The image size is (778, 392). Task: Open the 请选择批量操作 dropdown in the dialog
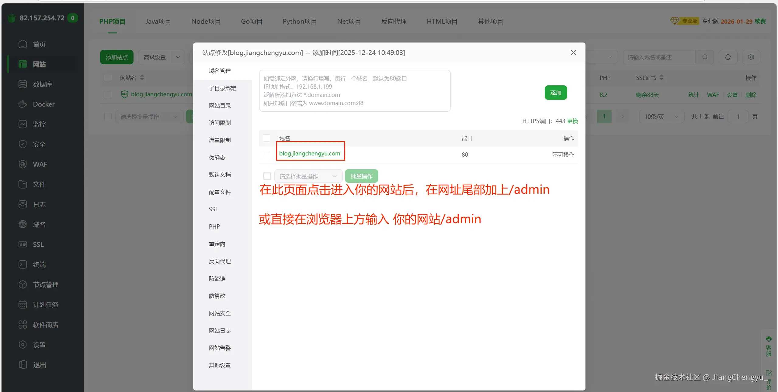tap(308, 176)
